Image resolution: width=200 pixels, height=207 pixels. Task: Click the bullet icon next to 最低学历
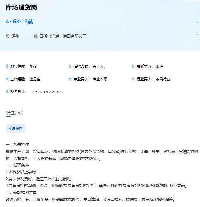click(x=133, y=66)
